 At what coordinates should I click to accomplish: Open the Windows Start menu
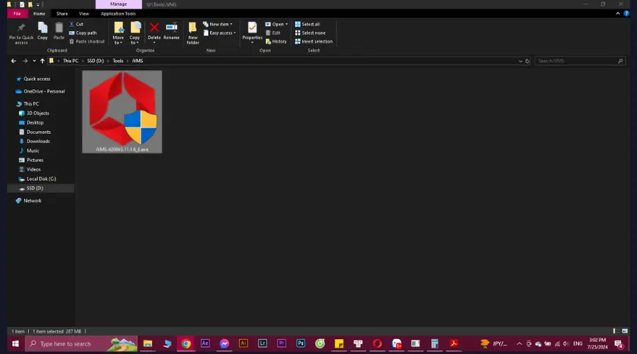point(16,344)
